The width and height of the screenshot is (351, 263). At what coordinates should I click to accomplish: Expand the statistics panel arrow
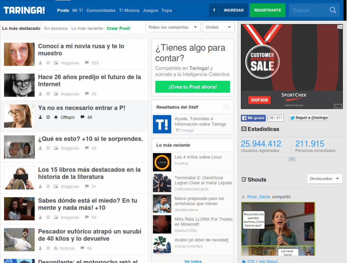[292, 160]
